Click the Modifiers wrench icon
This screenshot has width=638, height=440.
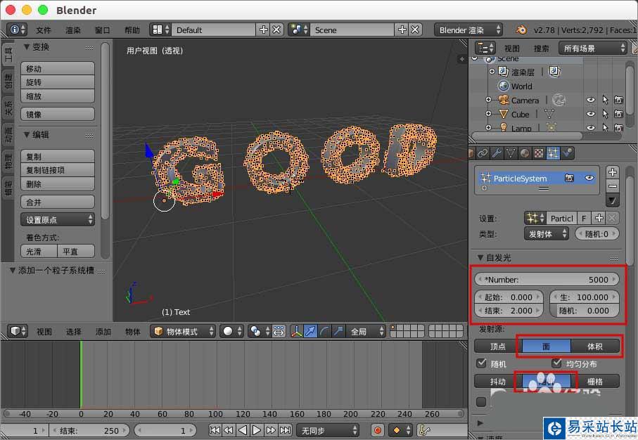[x=497, y=153]
